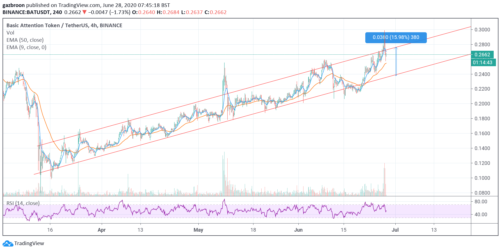Click the O:0.2640 open value
501x251 pixels.
(144, 12)
